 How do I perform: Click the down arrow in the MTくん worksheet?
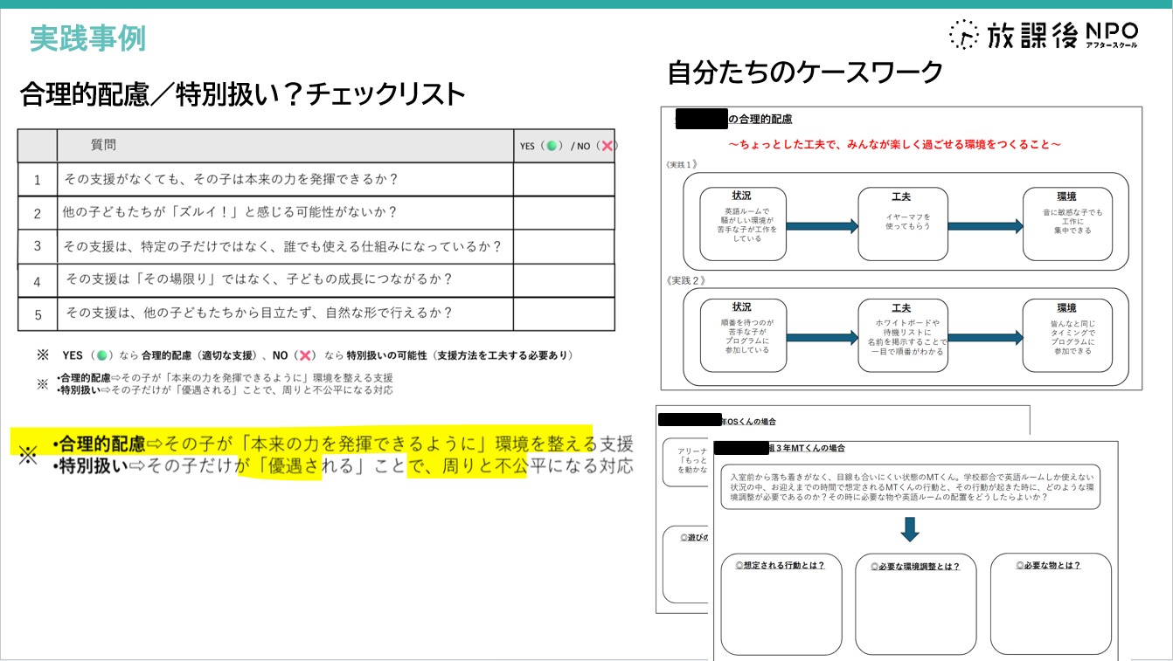pos(910,529)
